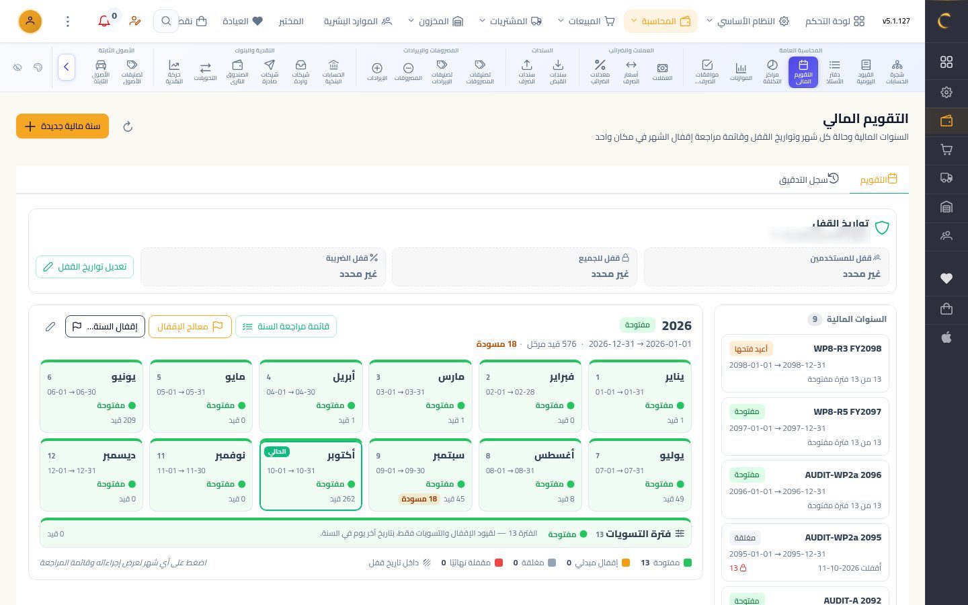The height and width of the screenshot is (605, 968).
Task: Open حركة النقدية cash flow tool
Action: pos(174,72)
